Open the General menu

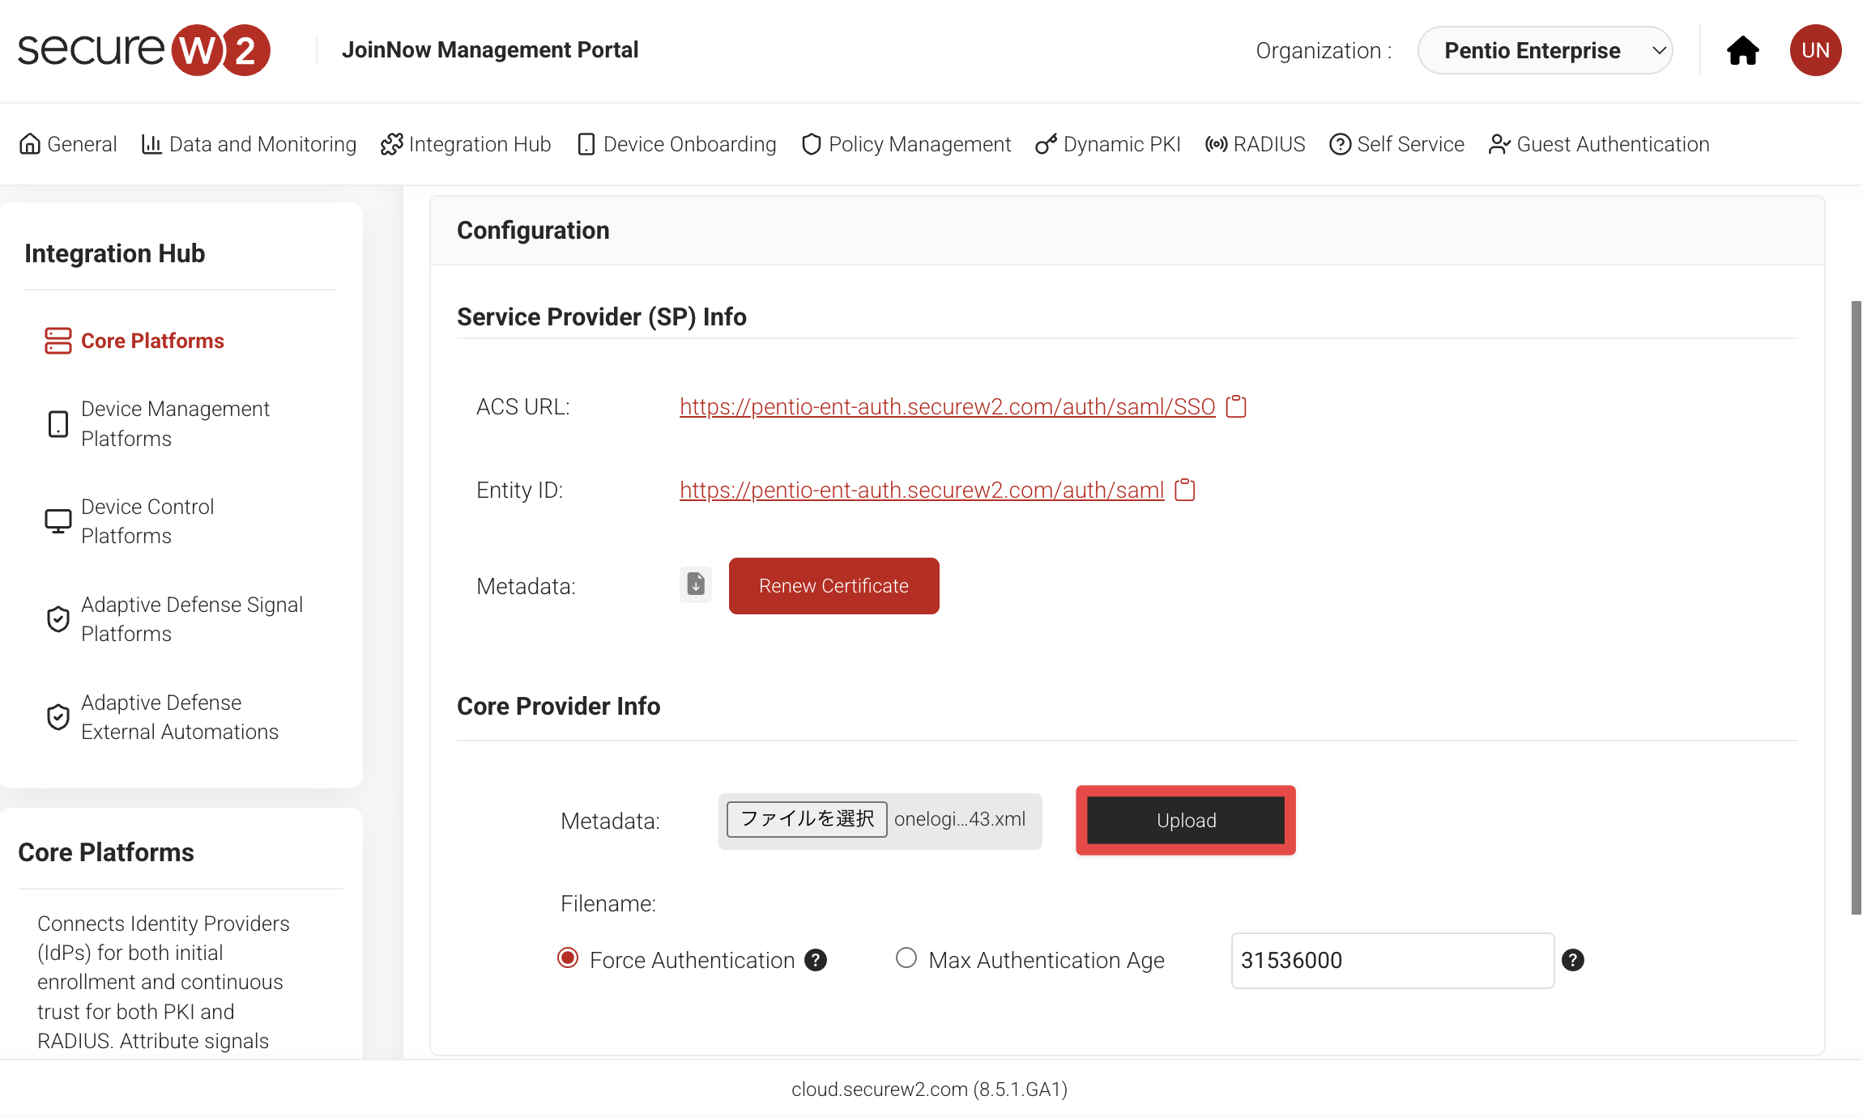[68, 144]
